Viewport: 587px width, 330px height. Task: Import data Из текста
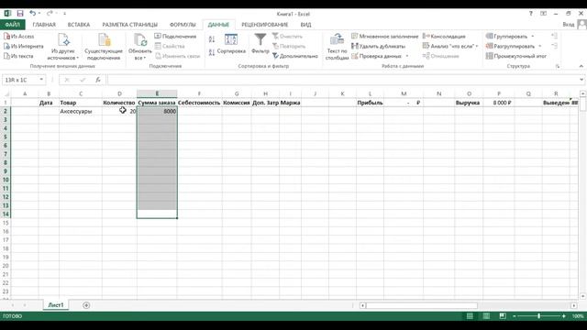pos(18,56)
